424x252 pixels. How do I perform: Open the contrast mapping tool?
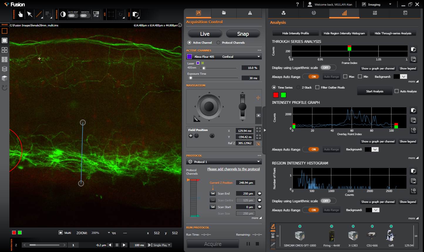pyautogui.click(x=63, y=14)
